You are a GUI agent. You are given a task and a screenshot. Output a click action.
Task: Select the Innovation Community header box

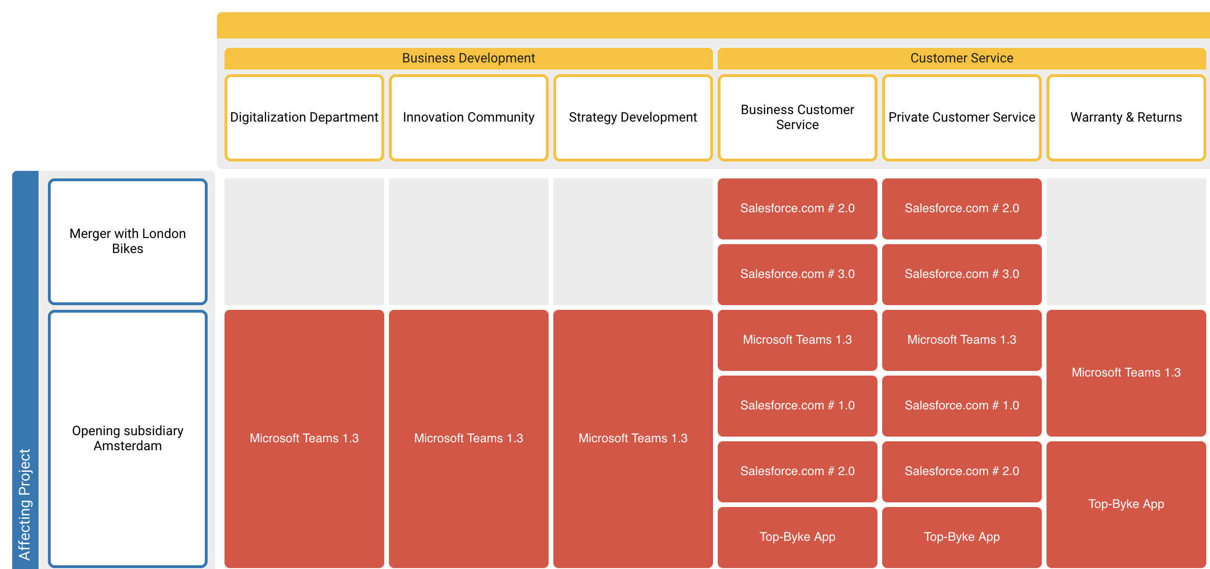point(468,117)
